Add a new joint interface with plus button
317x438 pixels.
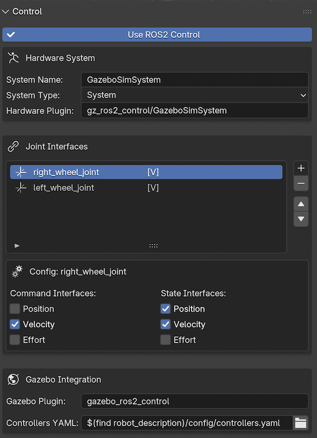301,168
